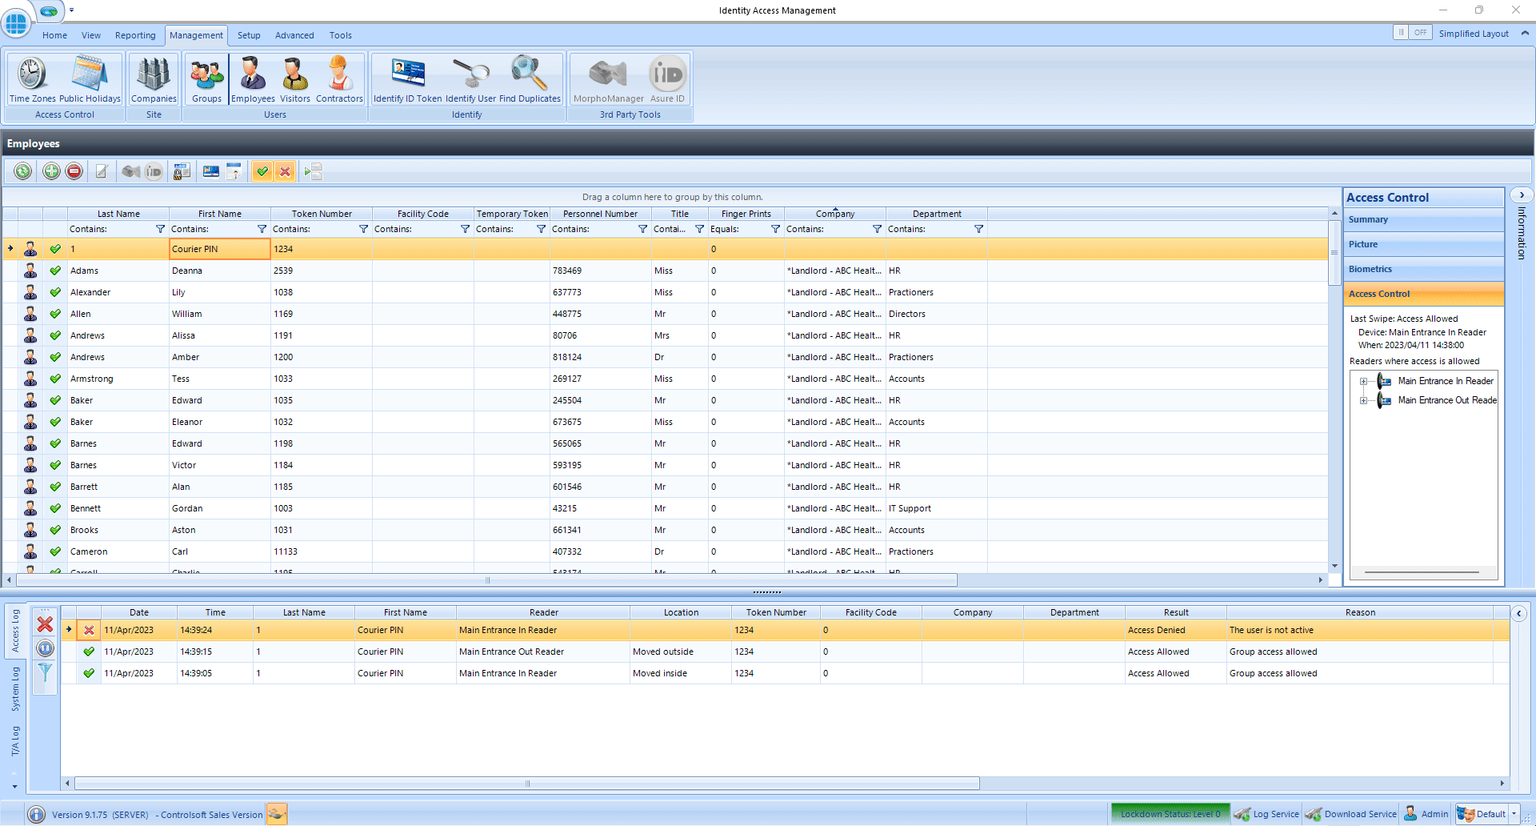Open the Groups users section
This screenshot has height=826, width=1536.
coord(206,79)
